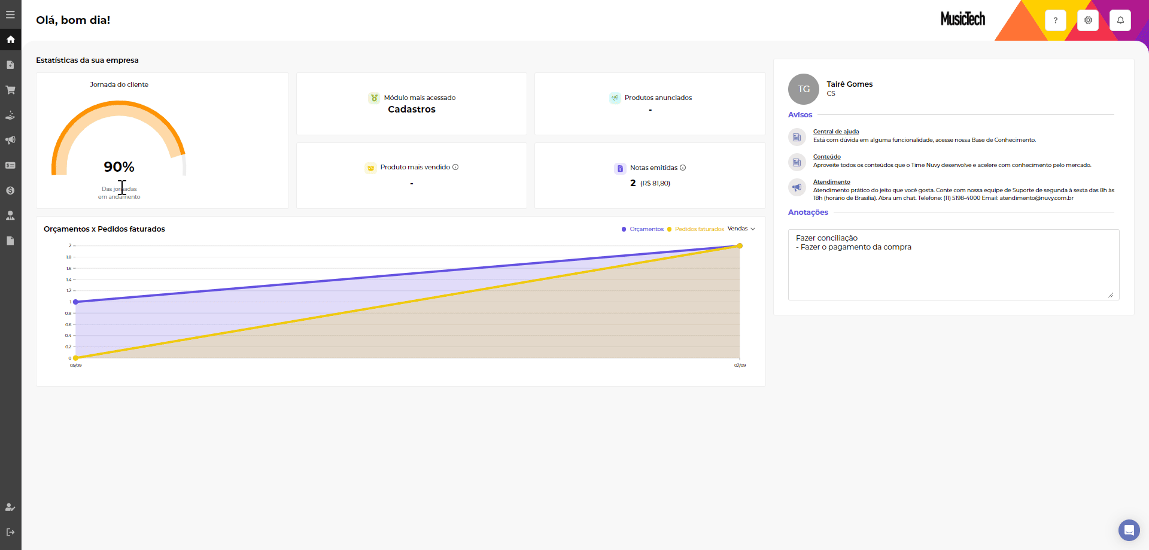Open the chat support bubble
Screen dimensions: 1149x550
1129,530
